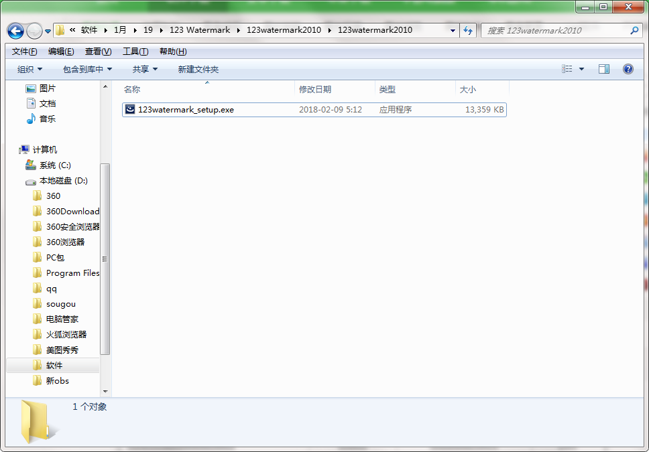Viewport: 649px width, 452px height.
Task: Navigate to the 1月 breadcrumb segment
Action: click(120, 29)
